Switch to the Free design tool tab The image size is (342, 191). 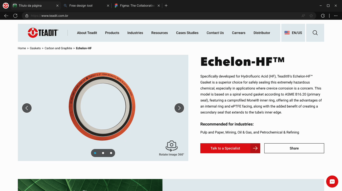tap(86, 6)
